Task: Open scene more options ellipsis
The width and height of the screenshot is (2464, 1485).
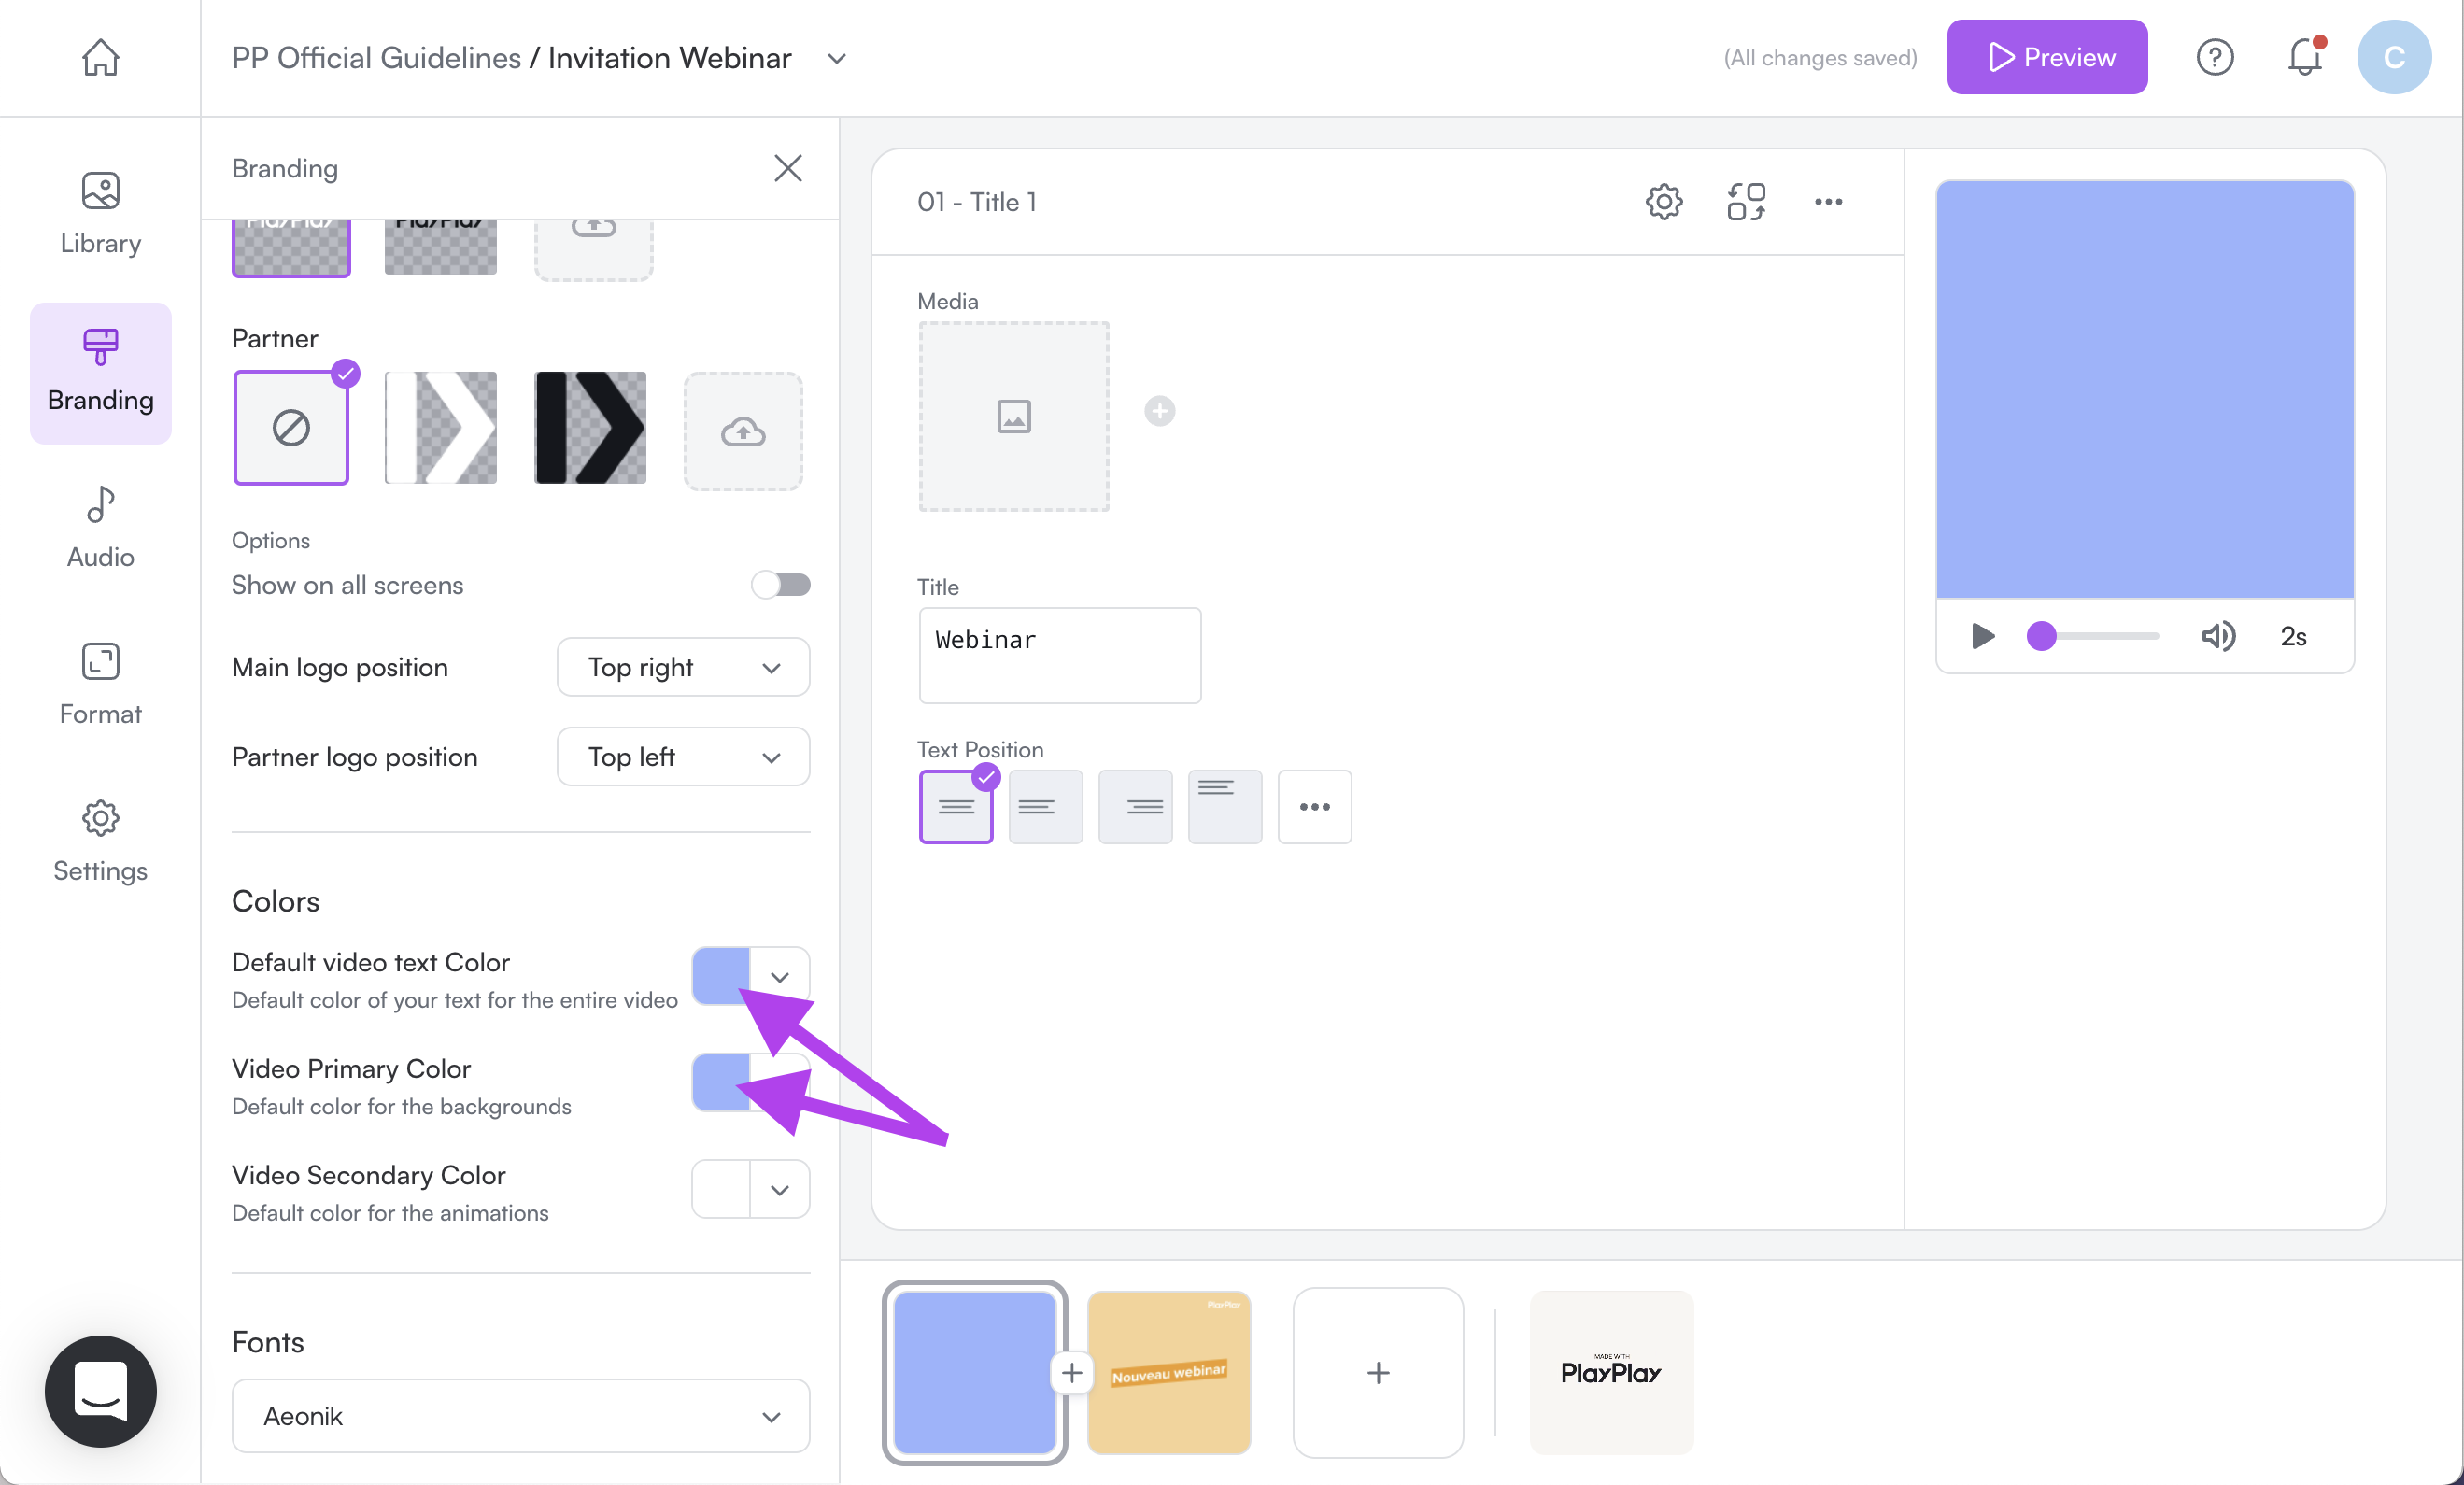Action: (1828, 202)
